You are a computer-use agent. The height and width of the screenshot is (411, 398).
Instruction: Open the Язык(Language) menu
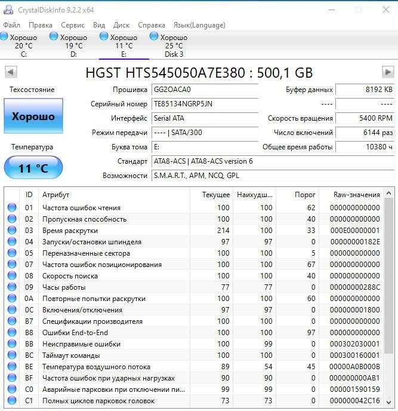coord(199,25)
